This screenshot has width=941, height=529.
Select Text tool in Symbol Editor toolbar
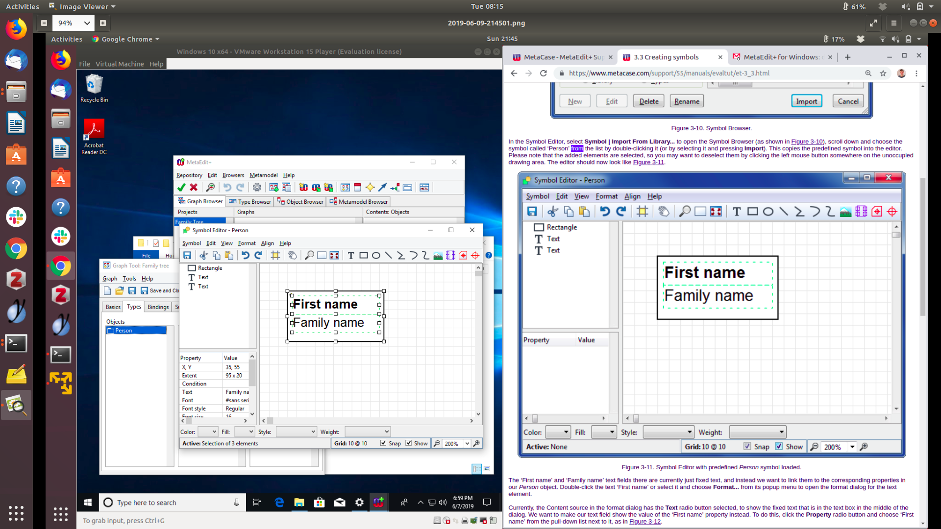point(351,255)
